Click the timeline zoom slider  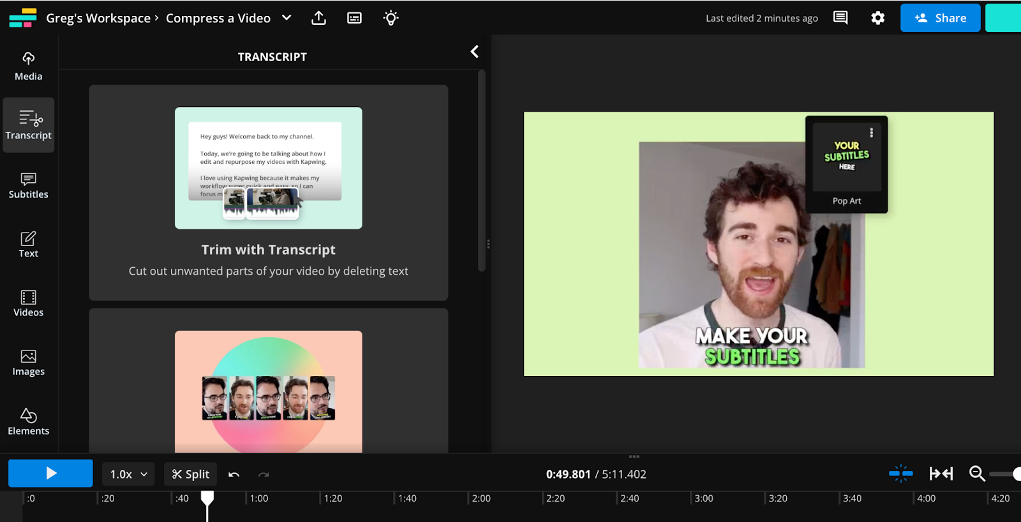click(x=1004, y=474)
